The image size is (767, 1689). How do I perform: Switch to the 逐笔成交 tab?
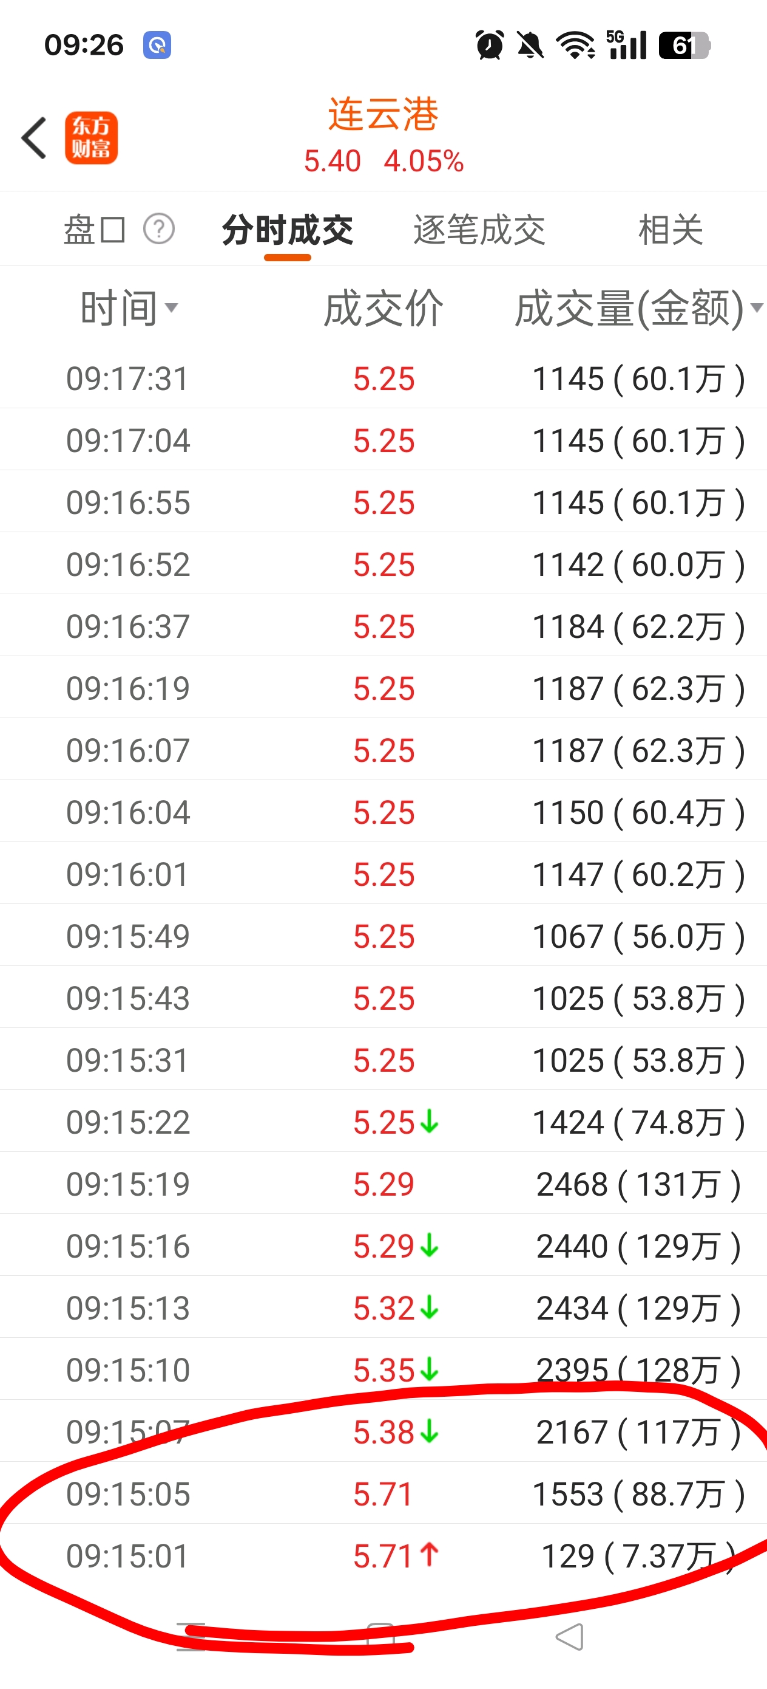pos(479,230)
